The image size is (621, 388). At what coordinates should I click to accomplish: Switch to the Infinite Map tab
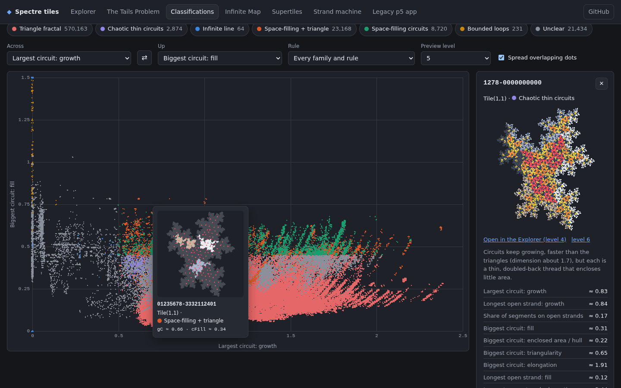coord(243,12)
